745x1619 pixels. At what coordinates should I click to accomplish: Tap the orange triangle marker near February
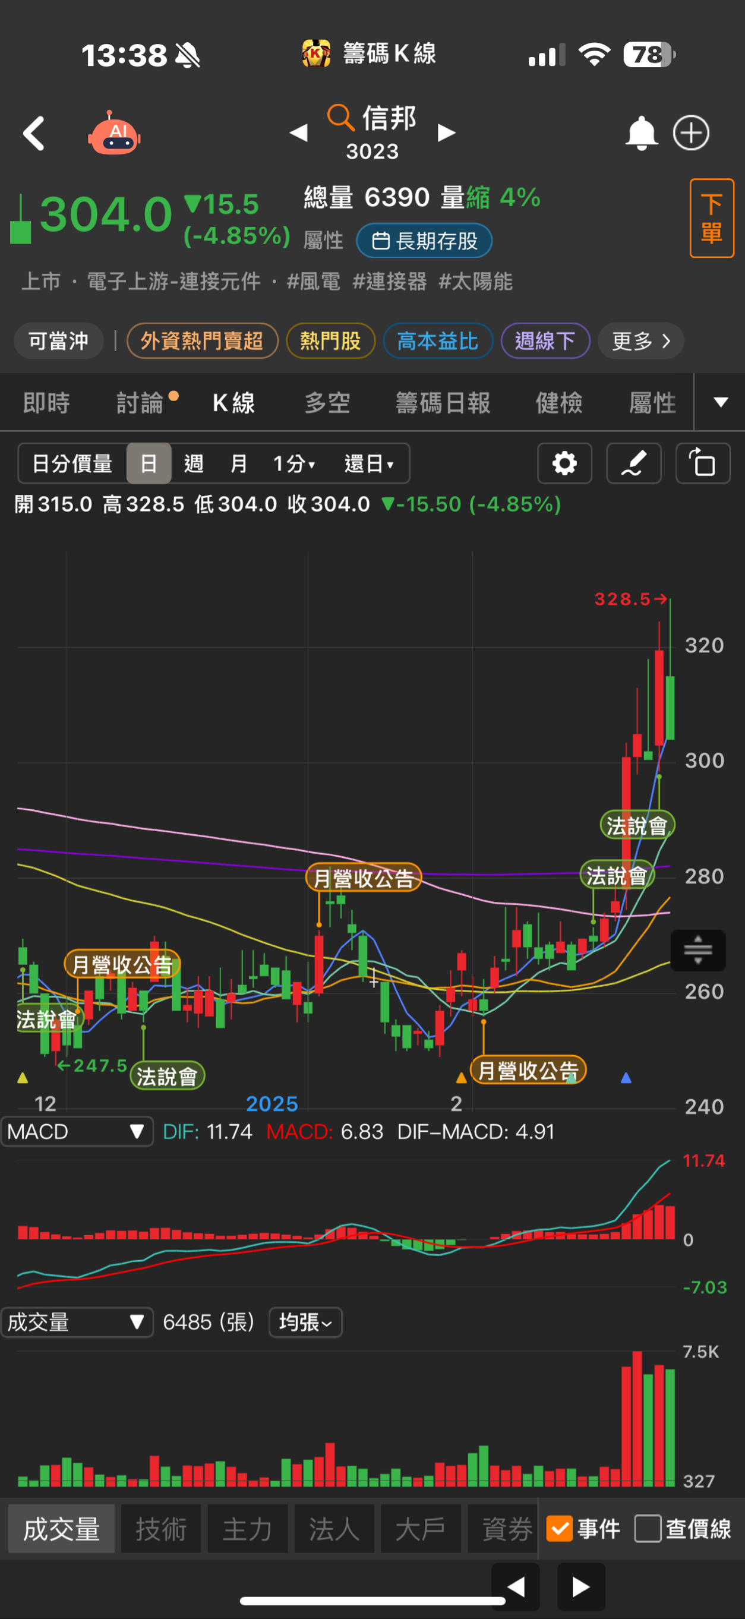pyautogui.click(x=462, y=1078)
